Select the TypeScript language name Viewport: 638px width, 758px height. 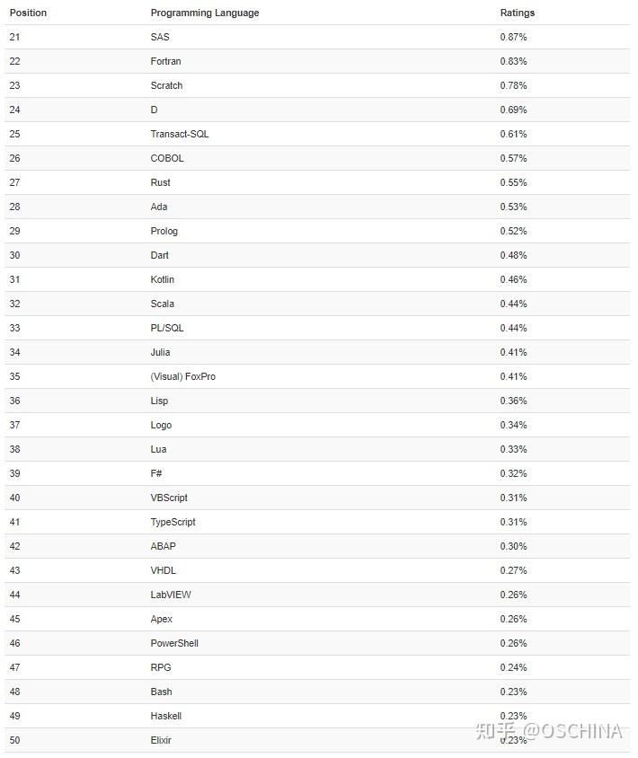coord(173,523)
